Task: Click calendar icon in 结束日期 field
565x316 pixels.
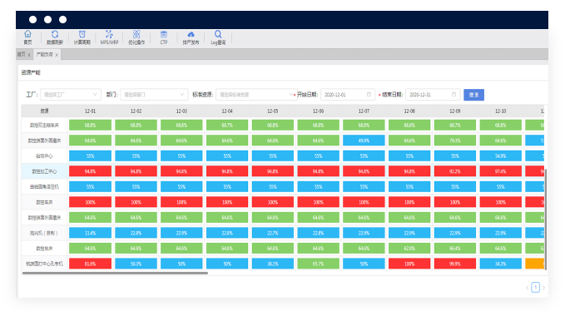Action: pos(453,94)
